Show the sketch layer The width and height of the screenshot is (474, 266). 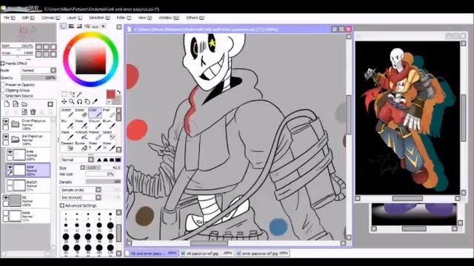point(10,183)
